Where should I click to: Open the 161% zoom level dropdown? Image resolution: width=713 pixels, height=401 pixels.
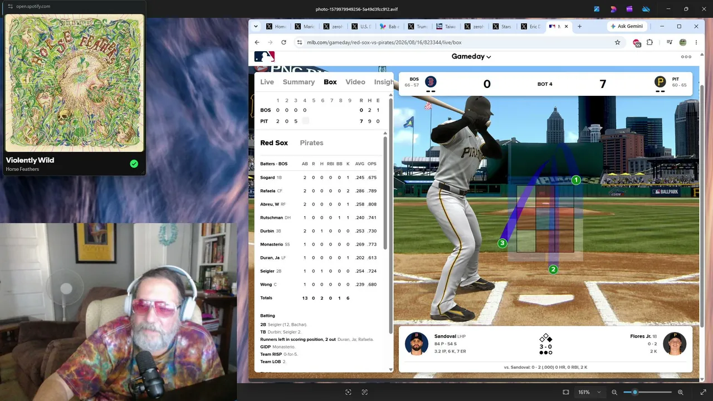tap(589, 392)
